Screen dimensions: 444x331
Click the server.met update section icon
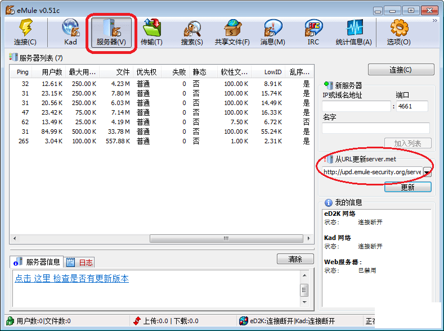[x=329, y=159]
